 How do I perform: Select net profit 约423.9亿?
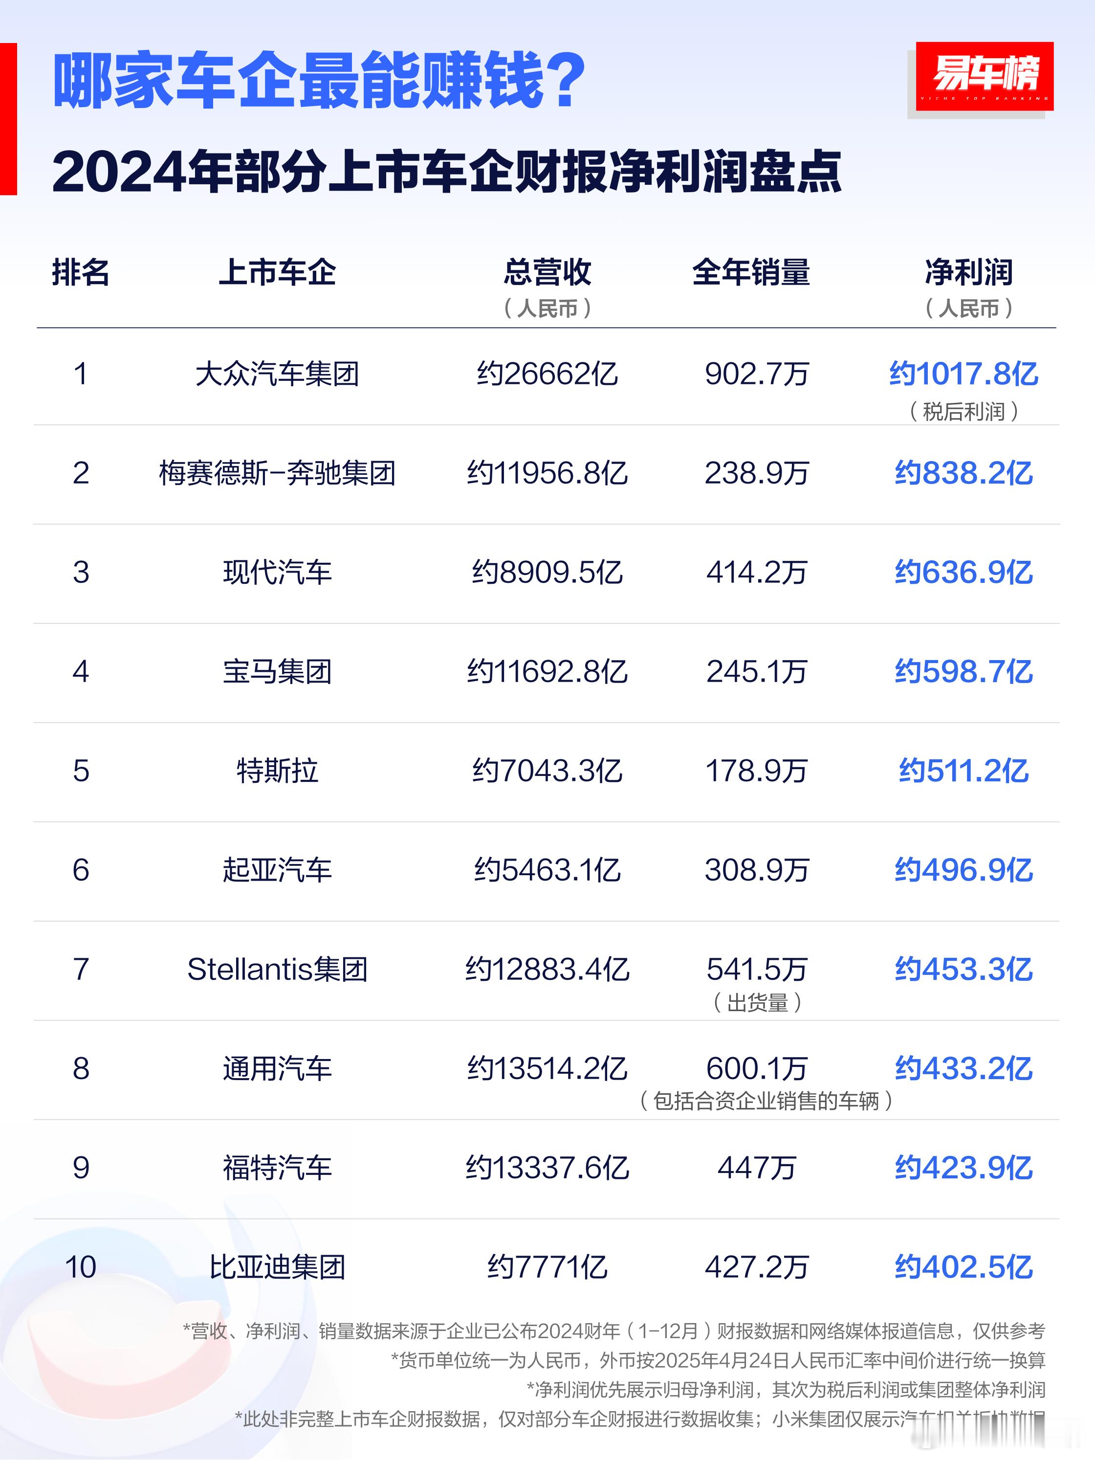(964, 1168)
